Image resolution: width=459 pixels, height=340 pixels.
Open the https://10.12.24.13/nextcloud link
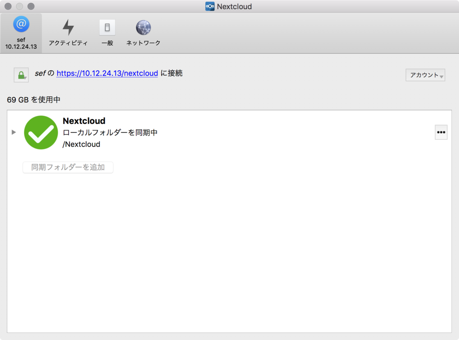point(107,73)
